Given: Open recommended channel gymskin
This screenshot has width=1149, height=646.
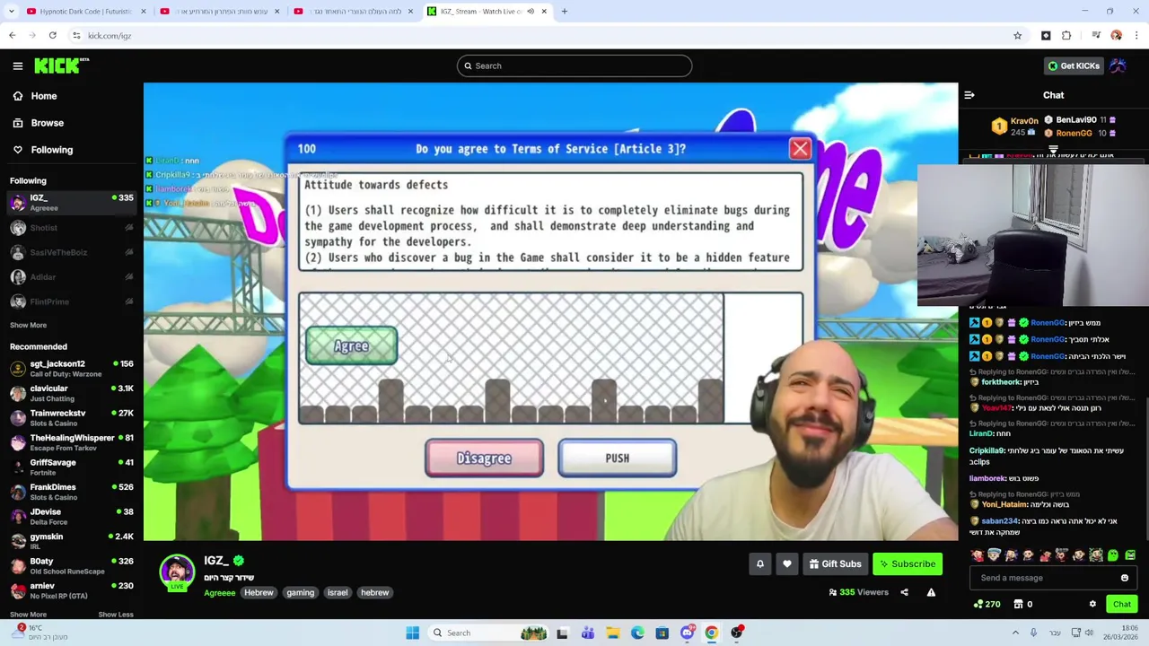Looking at the screenshot, I should tap(72, 541).
